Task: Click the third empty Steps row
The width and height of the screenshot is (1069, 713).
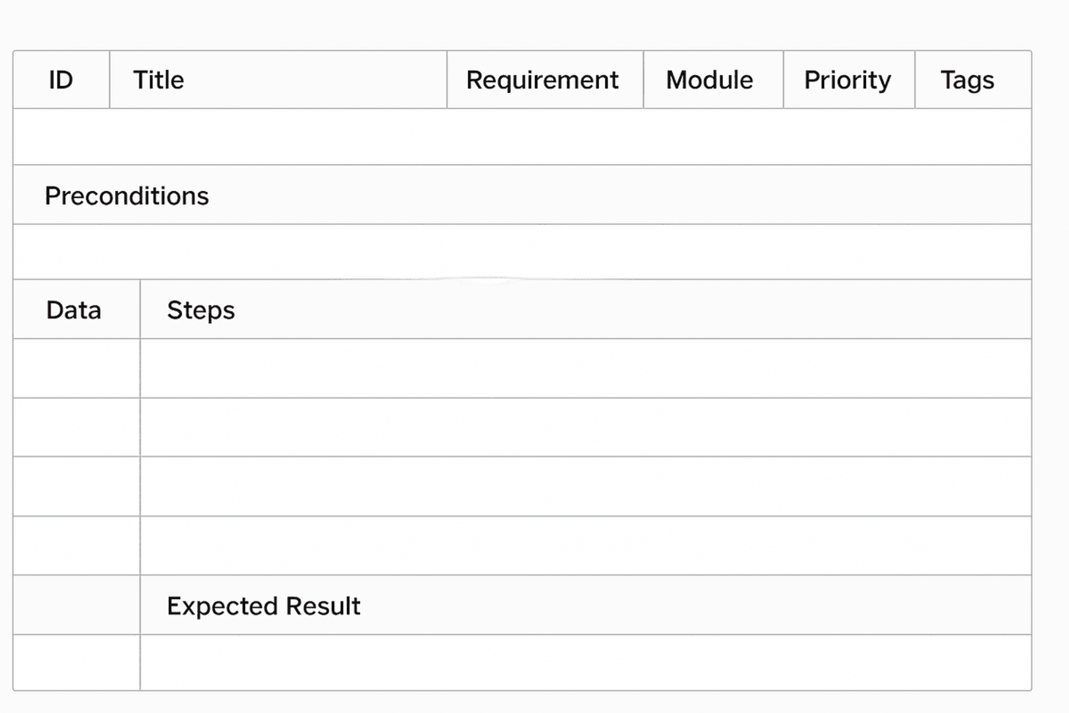Action: tap(585, 486)
